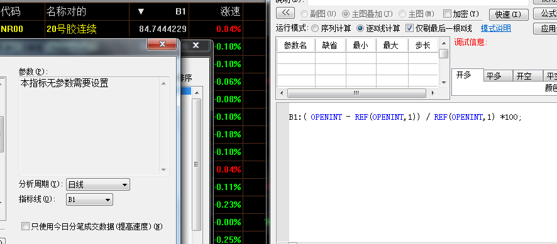
Task: Click parameter table scroll-down arrow
Action: pyautogui.click(x=443, y=83)
